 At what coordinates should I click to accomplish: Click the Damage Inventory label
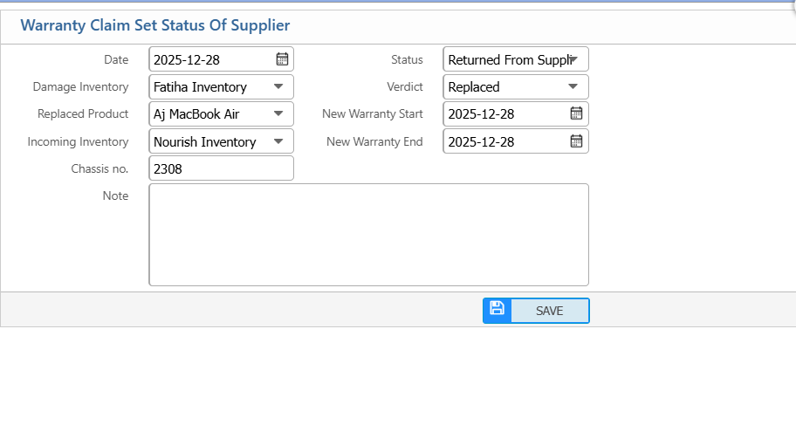tap(80, 86)
